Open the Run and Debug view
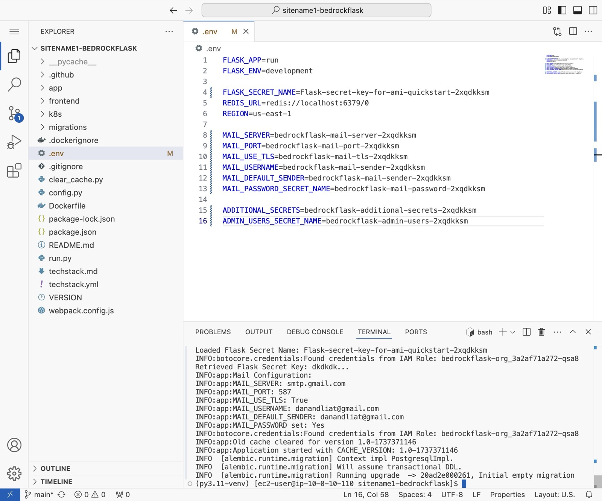602x501 pixels. coord(14,142)
